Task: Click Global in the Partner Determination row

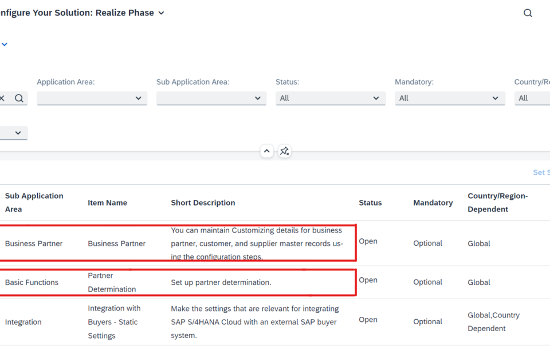Action: pos(479,282)
